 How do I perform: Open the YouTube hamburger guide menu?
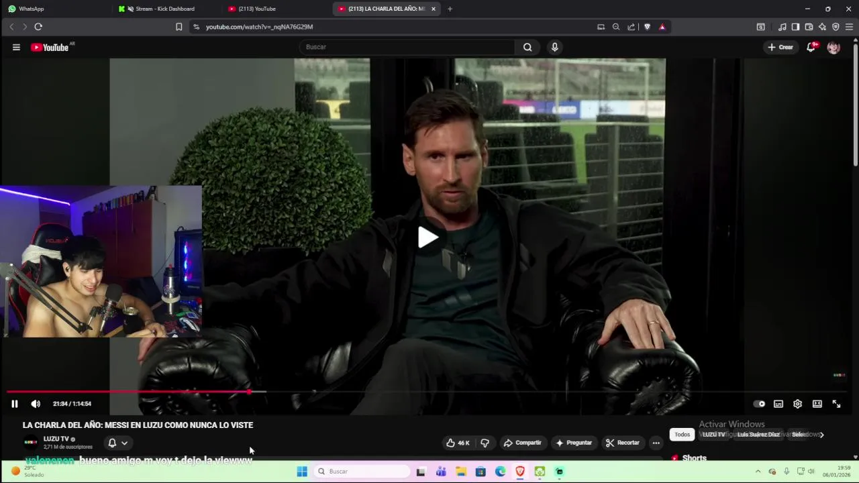(16, 47)
